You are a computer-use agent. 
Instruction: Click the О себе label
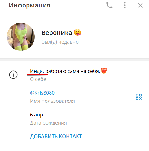click(x=38, y=79)
